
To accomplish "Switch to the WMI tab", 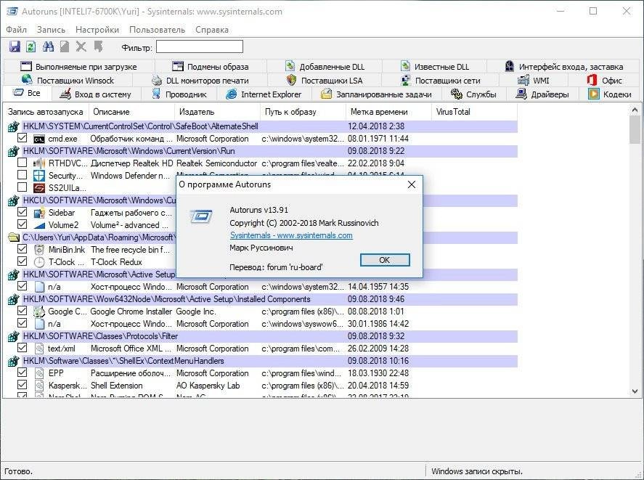I will (x=534, y=81).
